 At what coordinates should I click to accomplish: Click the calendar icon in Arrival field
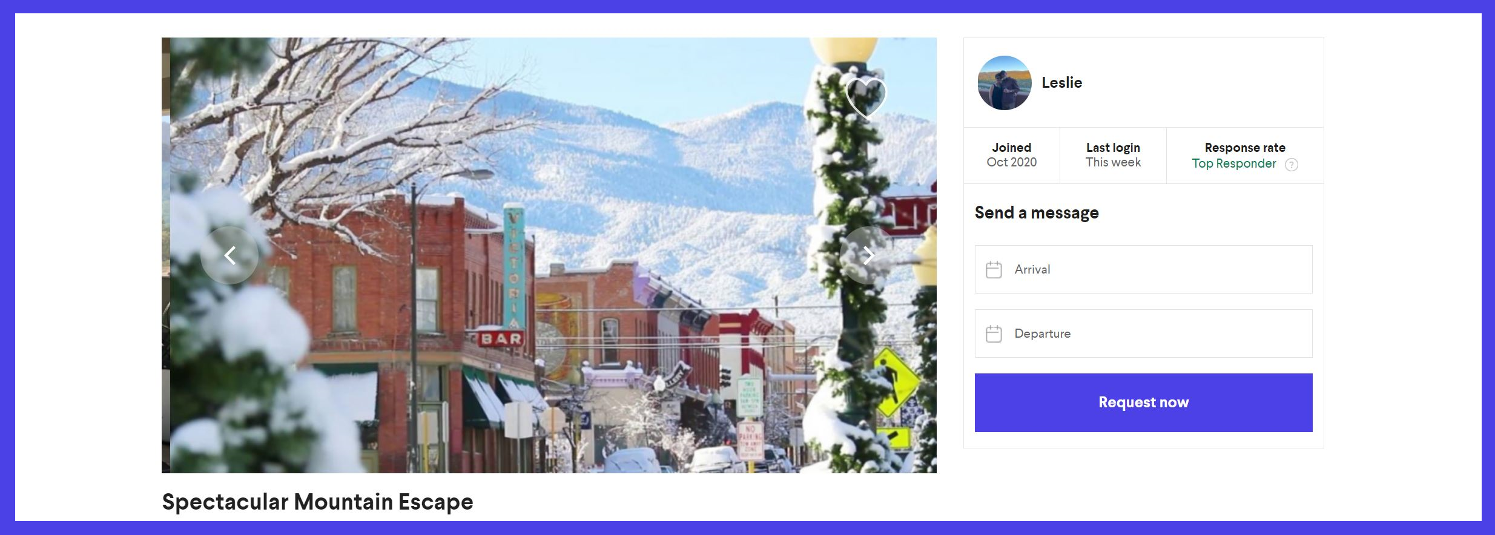[x=994, y=269]
